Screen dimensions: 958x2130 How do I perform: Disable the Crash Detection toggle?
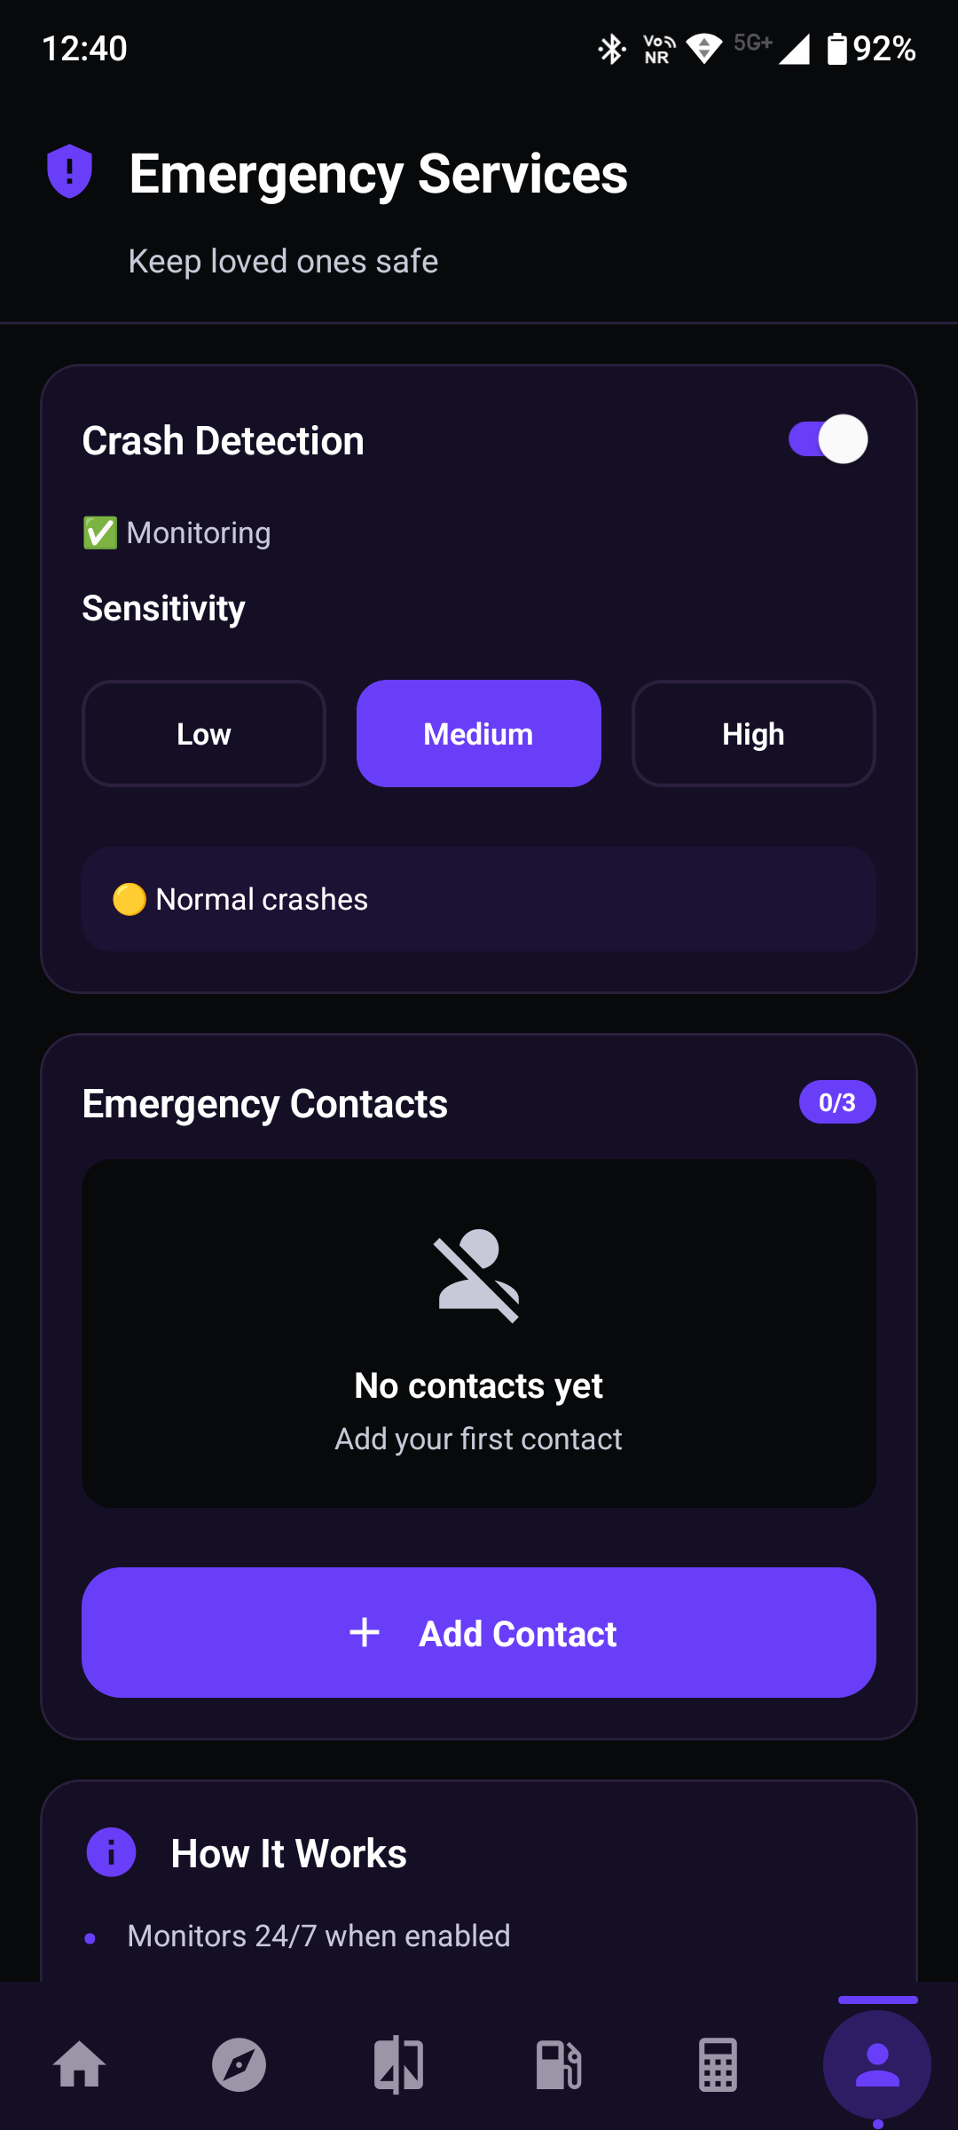[x=828, y=438]
